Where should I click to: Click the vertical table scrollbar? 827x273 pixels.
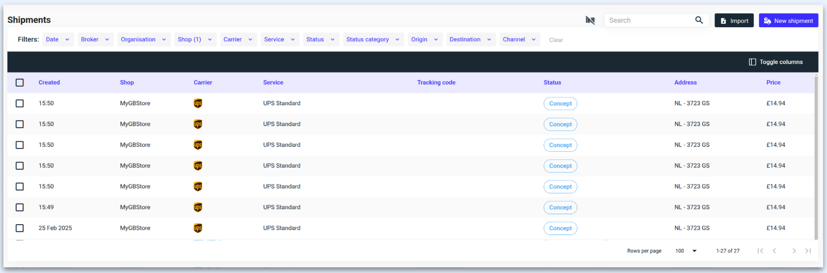click(816, 157)
